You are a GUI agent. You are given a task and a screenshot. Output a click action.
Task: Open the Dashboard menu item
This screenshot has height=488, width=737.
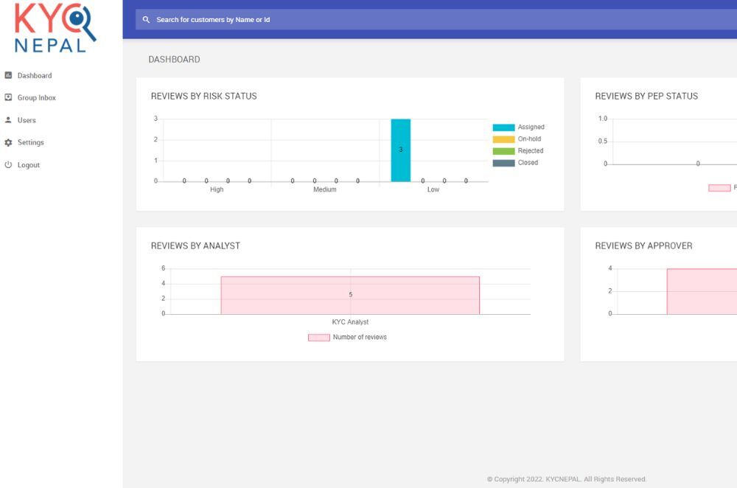click(35, 75)
